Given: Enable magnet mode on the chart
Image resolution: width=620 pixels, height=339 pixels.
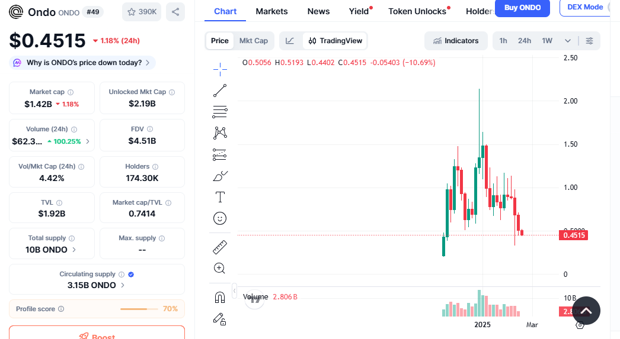Looking at the screenshot, I should coord(220,297).
